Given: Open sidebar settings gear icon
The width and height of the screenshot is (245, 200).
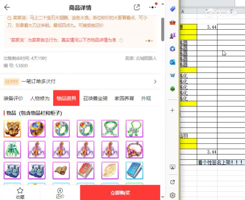Looking at the screenshot, I should click(173, 195).
